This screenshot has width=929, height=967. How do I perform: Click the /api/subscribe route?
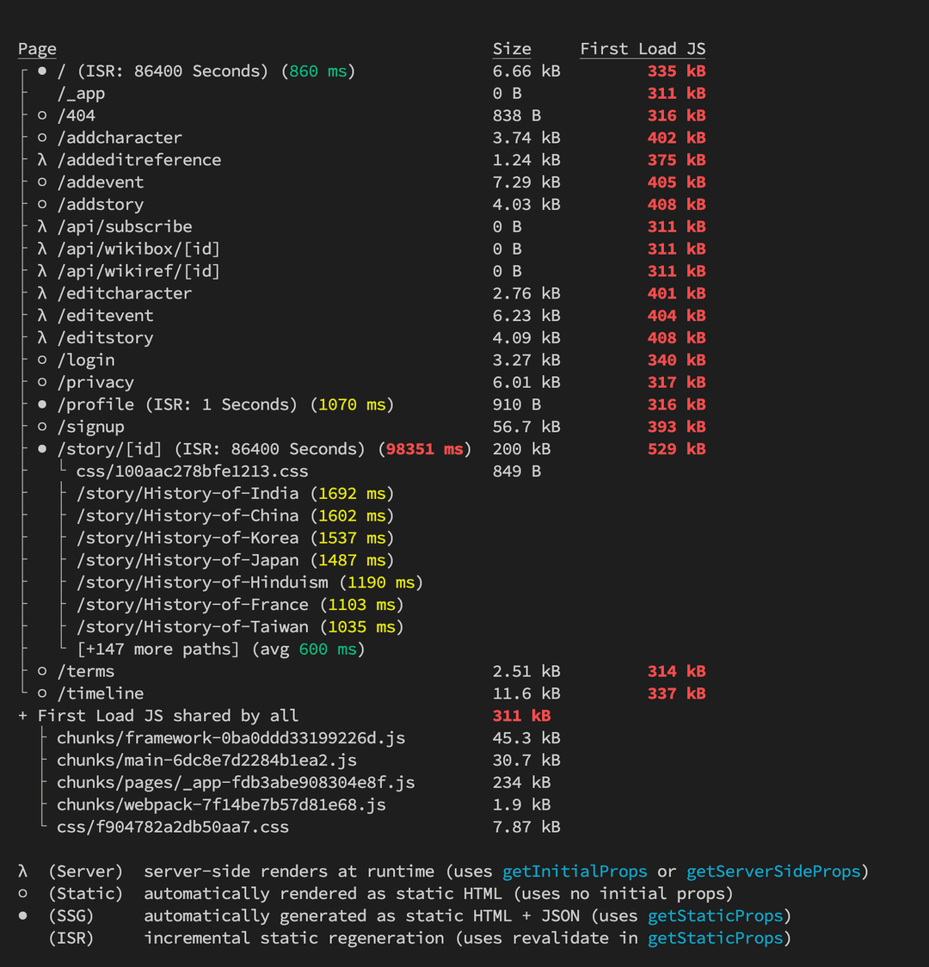pos(125,226)
